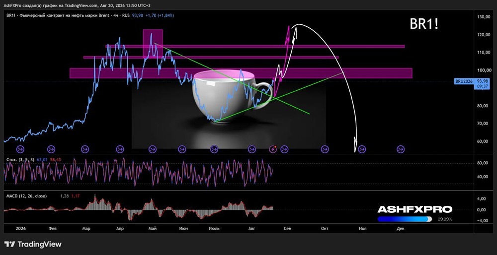Click the 130,00 price axis label
The height and width of the screenshot is (255, 497).
[484, 17]
